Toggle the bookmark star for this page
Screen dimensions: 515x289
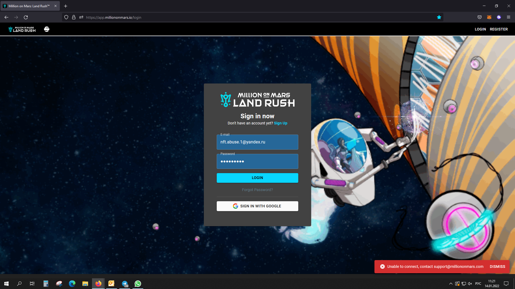439,17
